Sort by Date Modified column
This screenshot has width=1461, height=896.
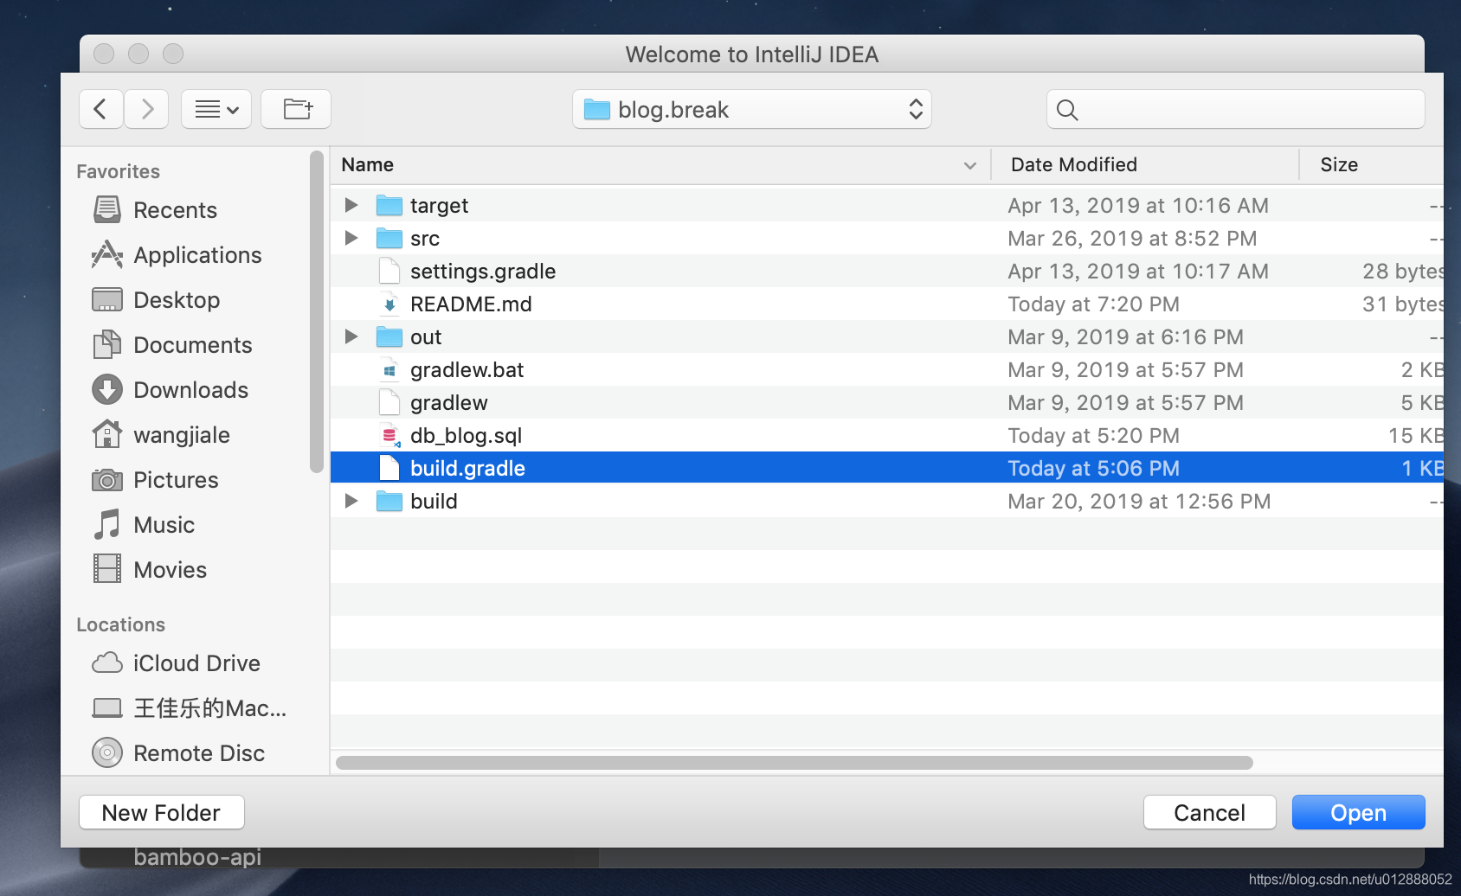pos(1074,164)
